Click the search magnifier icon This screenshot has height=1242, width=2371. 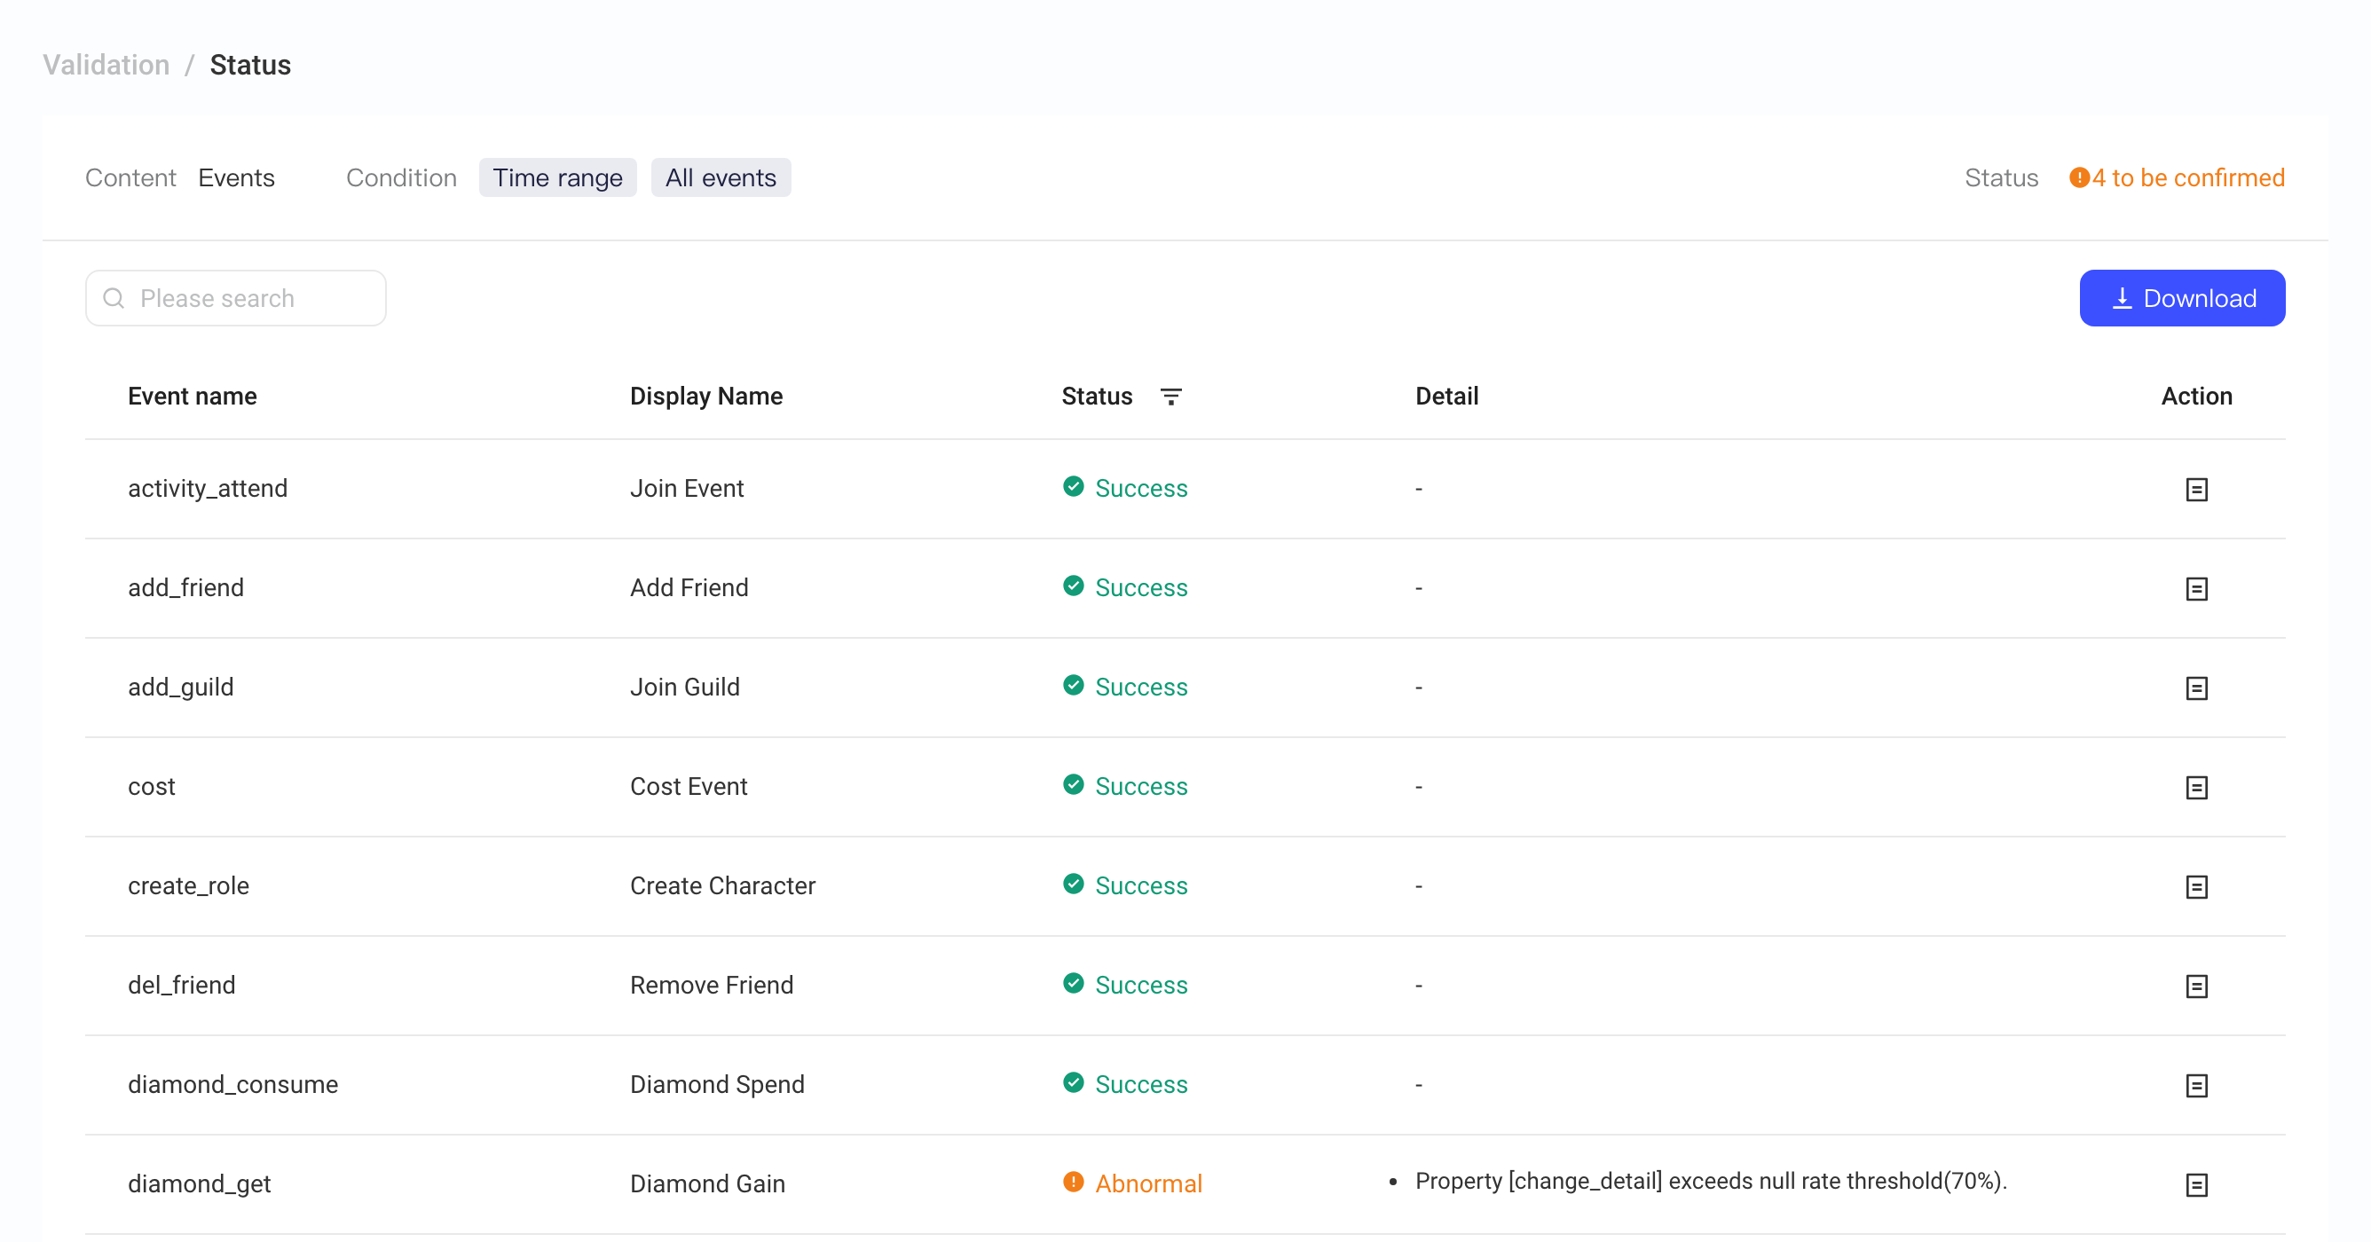tap(114, 298)
